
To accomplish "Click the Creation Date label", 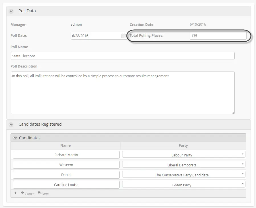I will [142, 25].
